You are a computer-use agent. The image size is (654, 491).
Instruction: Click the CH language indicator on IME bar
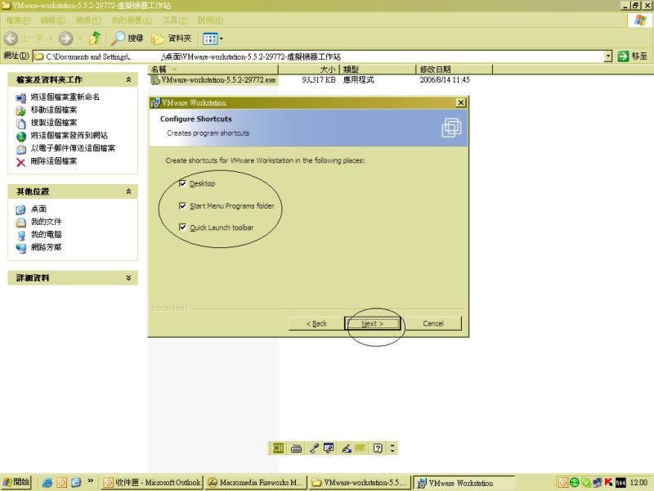[278, 448]
